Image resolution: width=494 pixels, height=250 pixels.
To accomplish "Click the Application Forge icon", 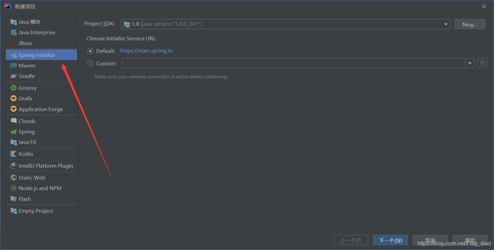I will point(14,109).
